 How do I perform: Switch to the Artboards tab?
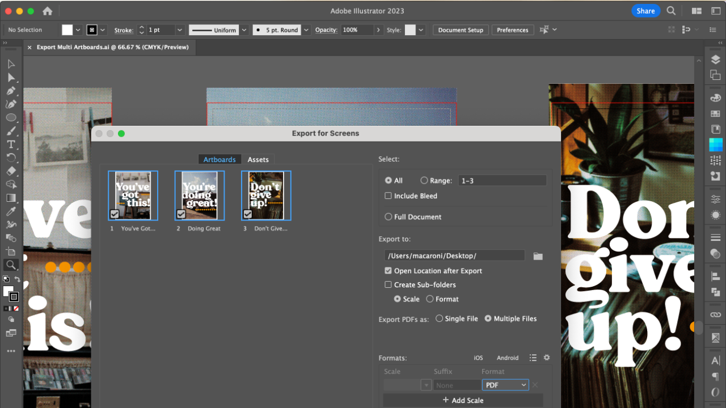(x=220, y=160)
